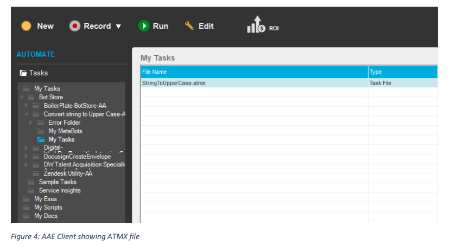Click the Service Insights folder icon
This screenshot has width=450, height=245.
(31, 191)
